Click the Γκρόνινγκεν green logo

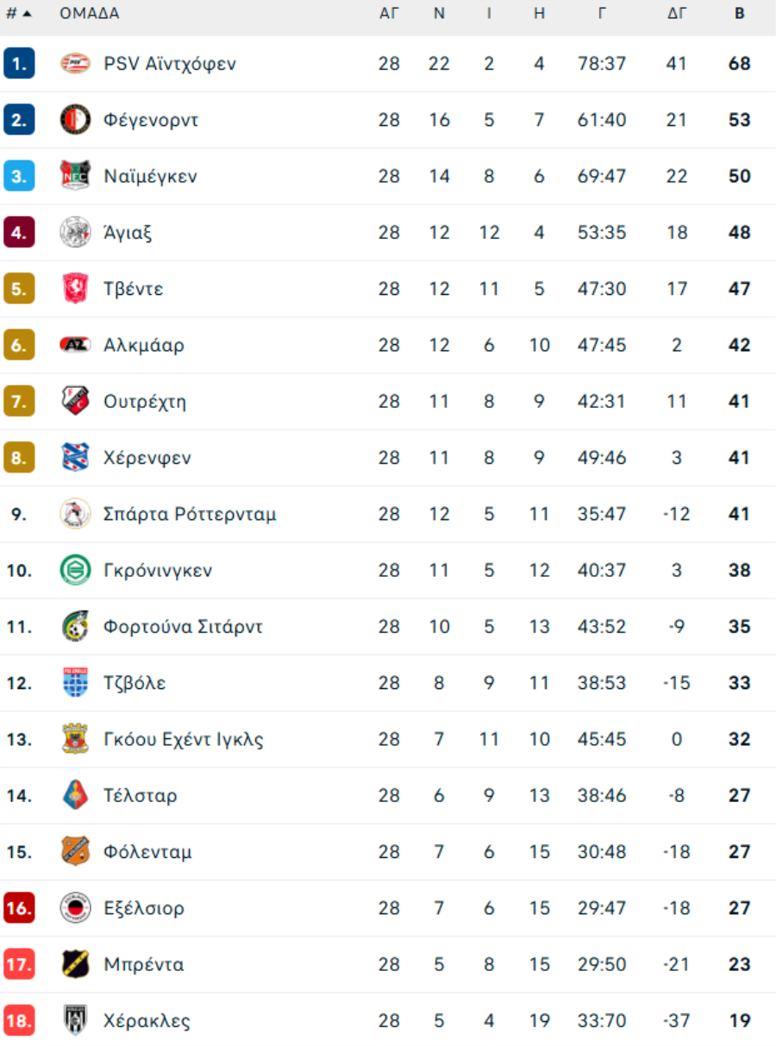[75, 571]
